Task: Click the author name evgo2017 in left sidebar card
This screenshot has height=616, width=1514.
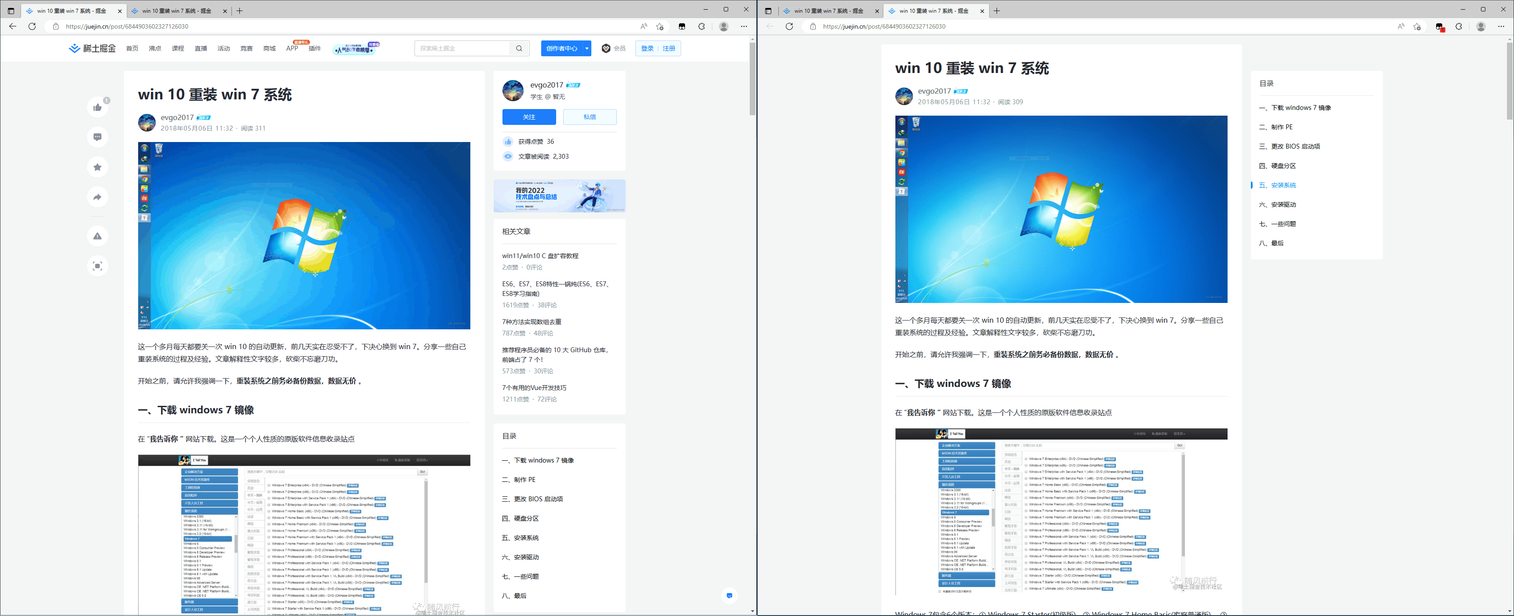Action: point(546,85)
